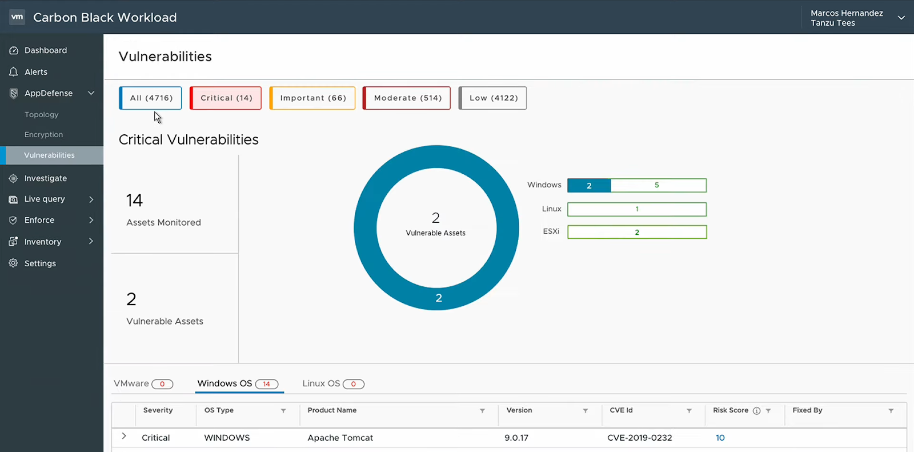Open the CVE Id column filter
The height and width of the screenshot is (452, 914).
point(689,411)
